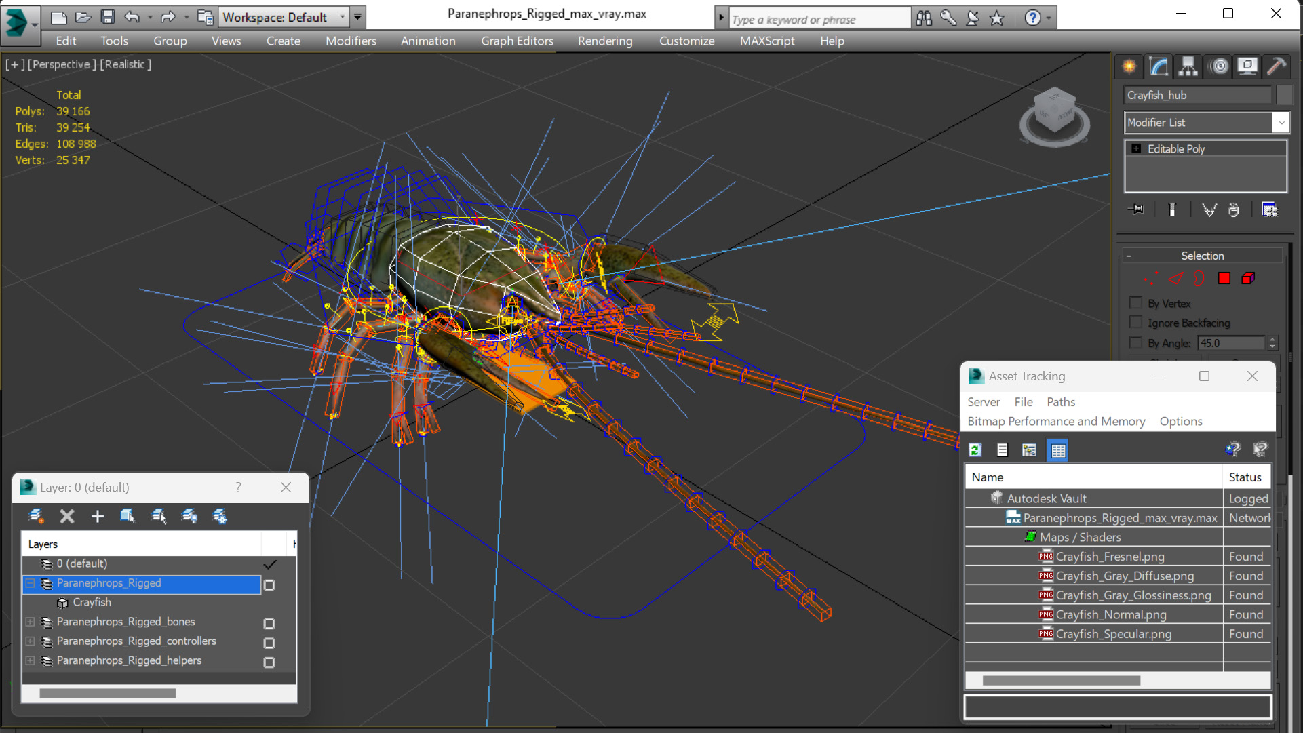Screen dimensions: 1303x733
Task: Expand the Paranephrops_Rigged_controllers layer
Action: tap(31, 641)
